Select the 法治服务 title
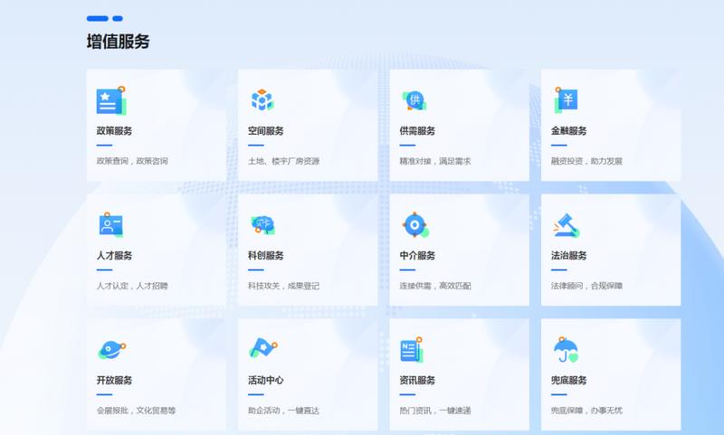 pos(568,256)
